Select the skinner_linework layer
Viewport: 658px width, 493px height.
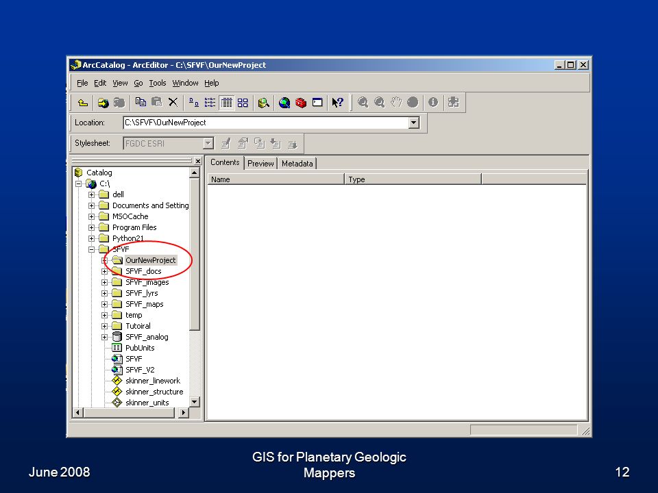[x=152, y=381]
